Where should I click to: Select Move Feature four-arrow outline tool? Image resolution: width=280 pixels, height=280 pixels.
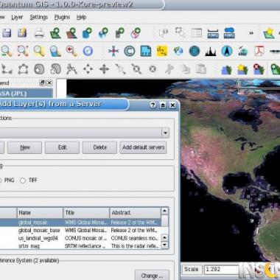coord(88,69)
